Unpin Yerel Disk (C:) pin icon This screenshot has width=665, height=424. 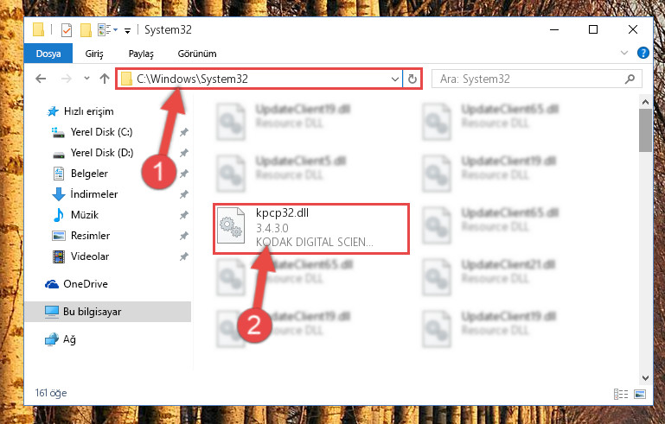[x=183, y=132]
